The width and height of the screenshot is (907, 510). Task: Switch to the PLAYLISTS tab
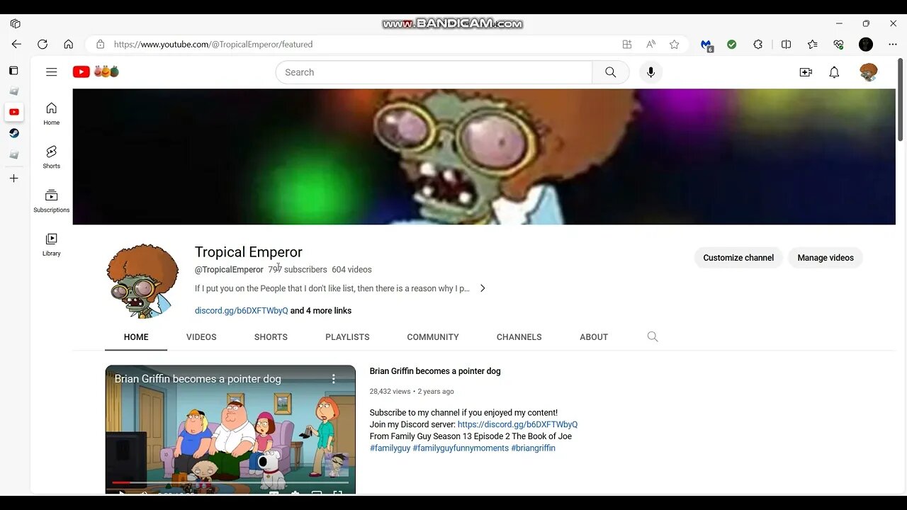click(347, 337)
